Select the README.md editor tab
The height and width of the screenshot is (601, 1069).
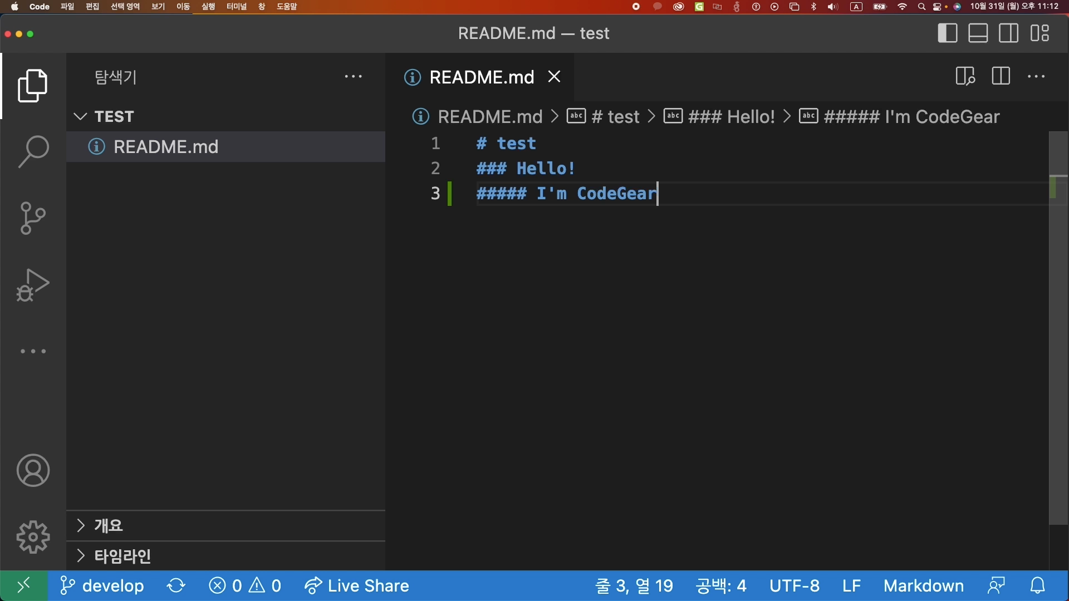(481, 77)
